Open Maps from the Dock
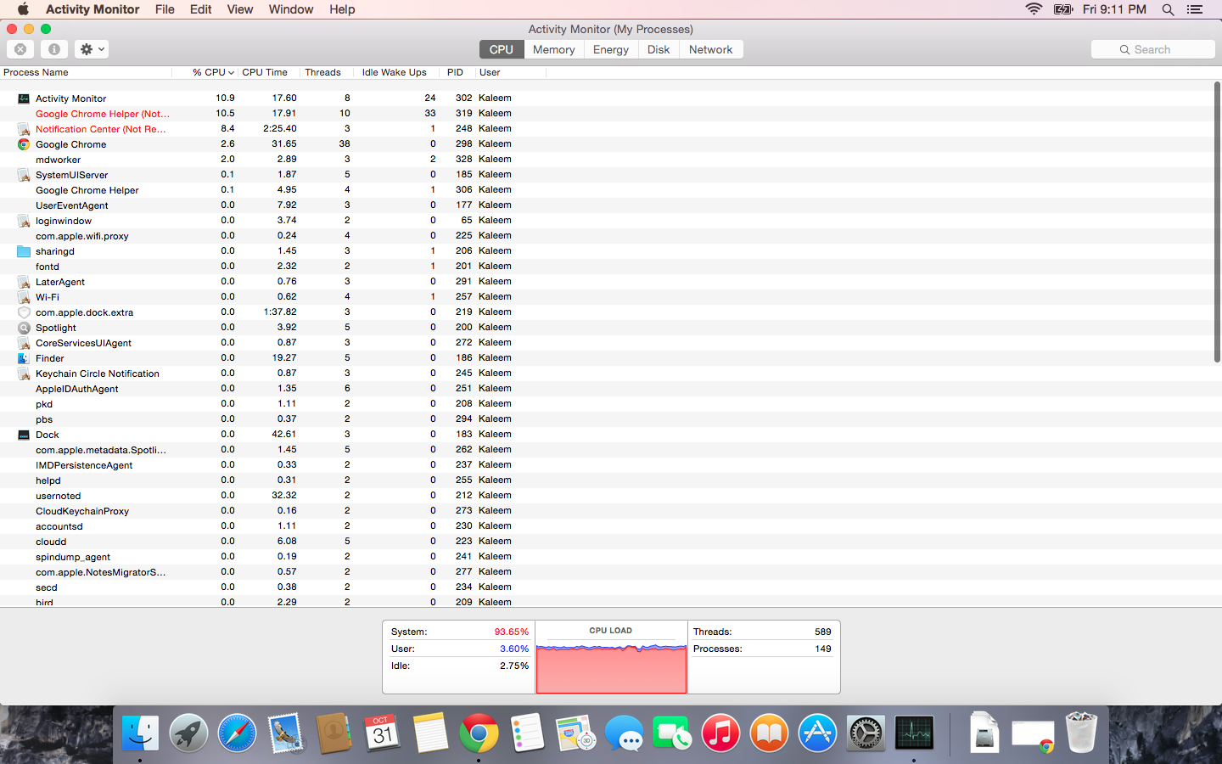The width and height of the screenshot is (1222, 764). [575, 733]
